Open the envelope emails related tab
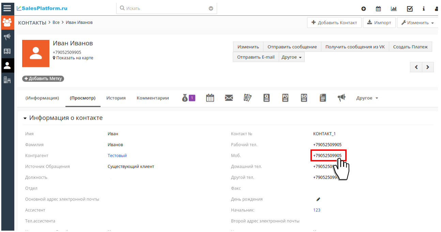Screen dimensions: 441x232 tap(229, 98)
